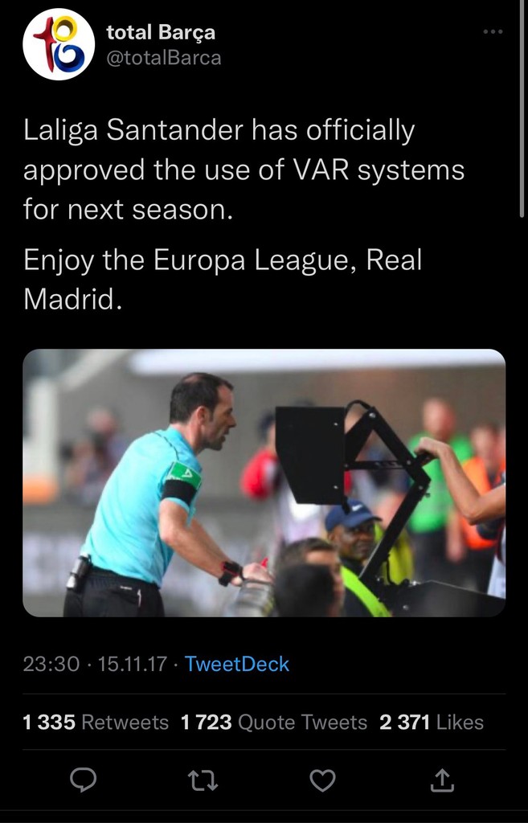The height and width of the screenshot is (823, 528).
Task: Click the referee's green armband in photo
Action: (184, 475)
